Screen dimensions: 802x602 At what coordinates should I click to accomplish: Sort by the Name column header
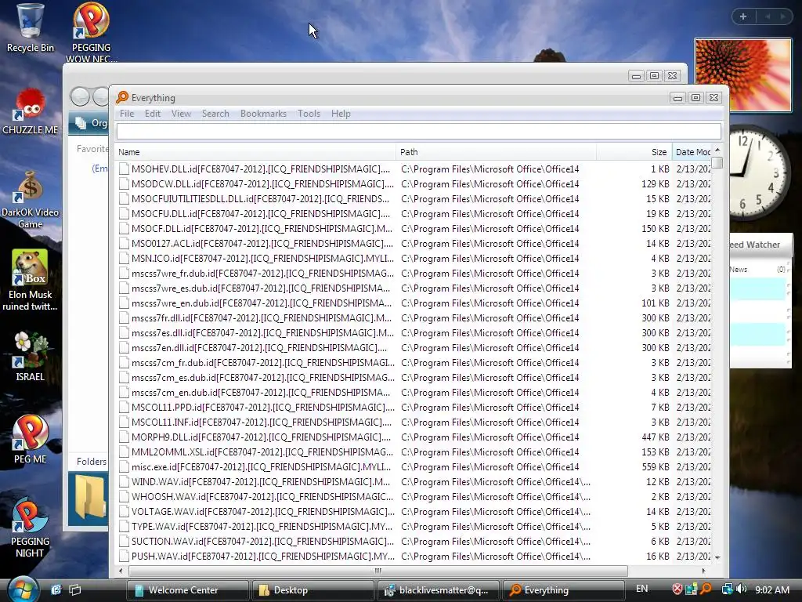coord(255,152)
